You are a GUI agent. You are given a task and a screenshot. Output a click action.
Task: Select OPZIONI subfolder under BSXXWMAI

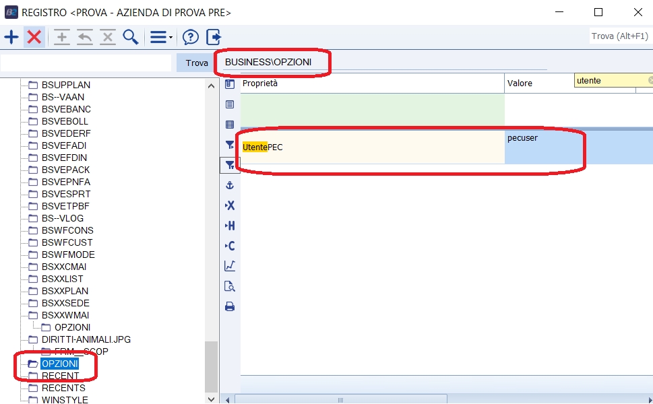73,327
